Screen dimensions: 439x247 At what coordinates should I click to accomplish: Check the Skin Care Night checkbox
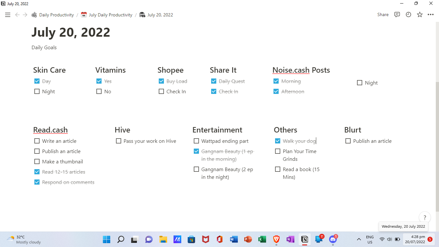coord(37,91)
